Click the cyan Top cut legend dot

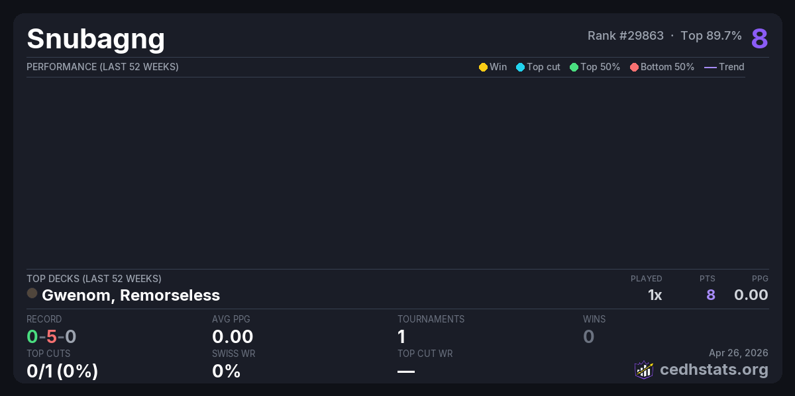coord(520,67)
